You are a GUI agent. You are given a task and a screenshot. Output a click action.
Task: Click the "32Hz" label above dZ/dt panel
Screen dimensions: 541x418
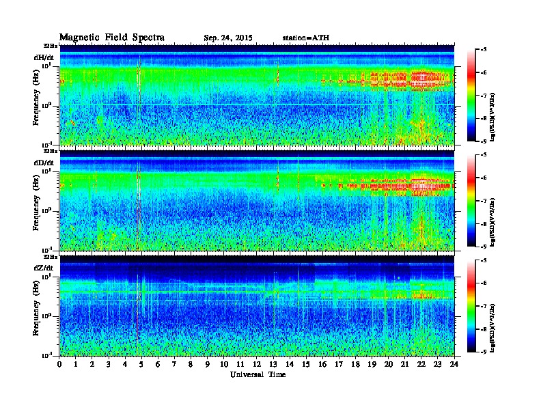[x=51, y=257]
